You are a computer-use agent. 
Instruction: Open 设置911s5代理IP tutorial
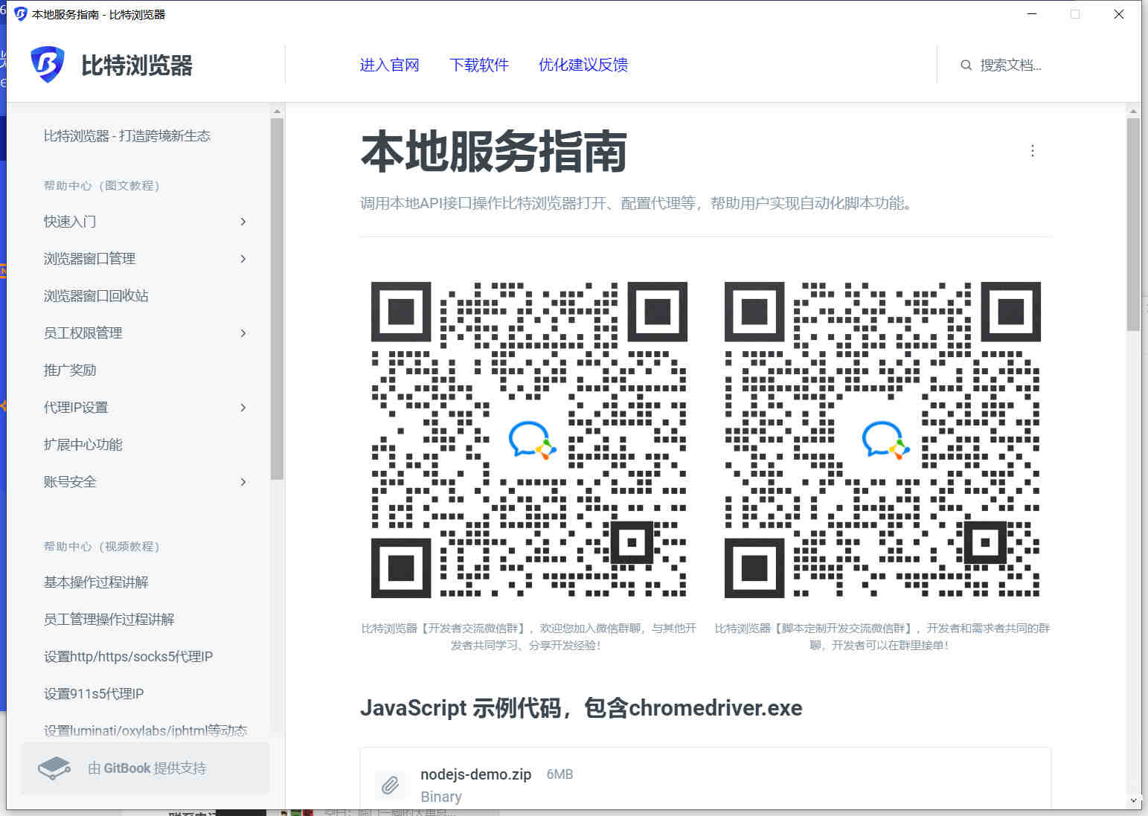94,694
